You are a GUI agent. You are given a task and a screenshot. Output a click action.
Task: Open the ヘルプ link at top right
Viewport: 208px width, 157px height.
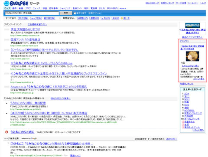tap(203, 3)
